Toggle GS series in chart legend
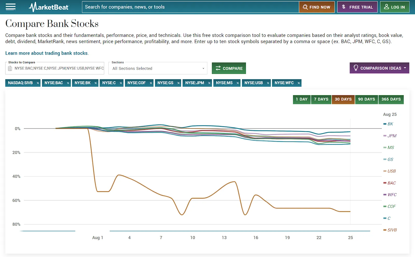 (x=388, y=159)
